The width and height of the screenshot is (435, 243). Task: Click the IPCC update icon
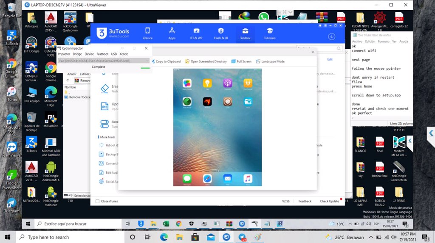coord(105,106)
